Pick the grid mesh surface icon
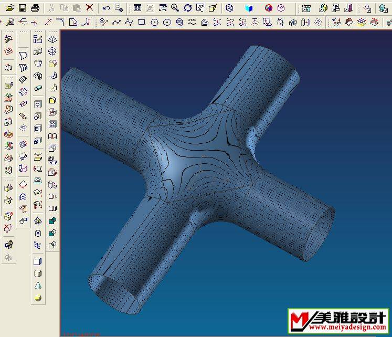392x337 pixels. tap(23, 80)
